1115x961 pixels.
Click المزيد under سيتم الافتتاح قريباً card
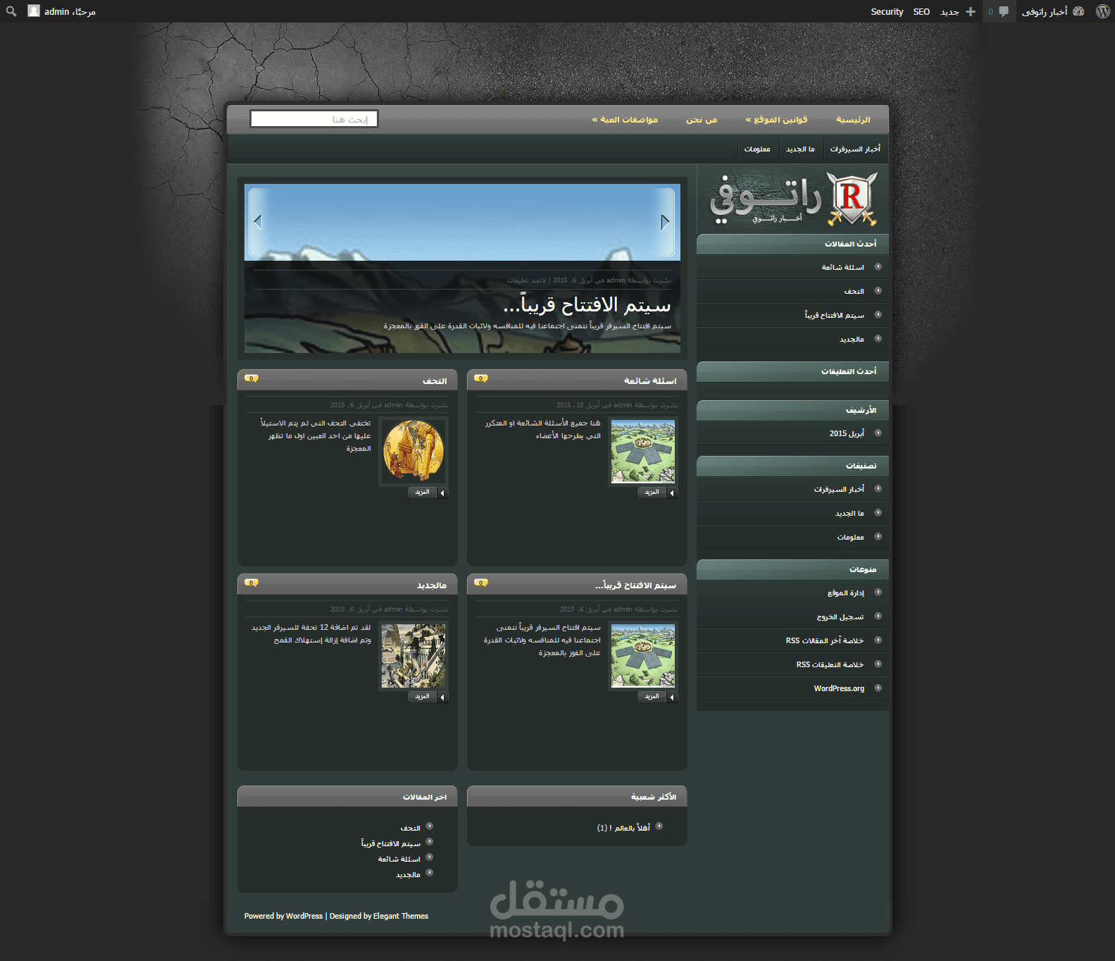click(658, 697)
